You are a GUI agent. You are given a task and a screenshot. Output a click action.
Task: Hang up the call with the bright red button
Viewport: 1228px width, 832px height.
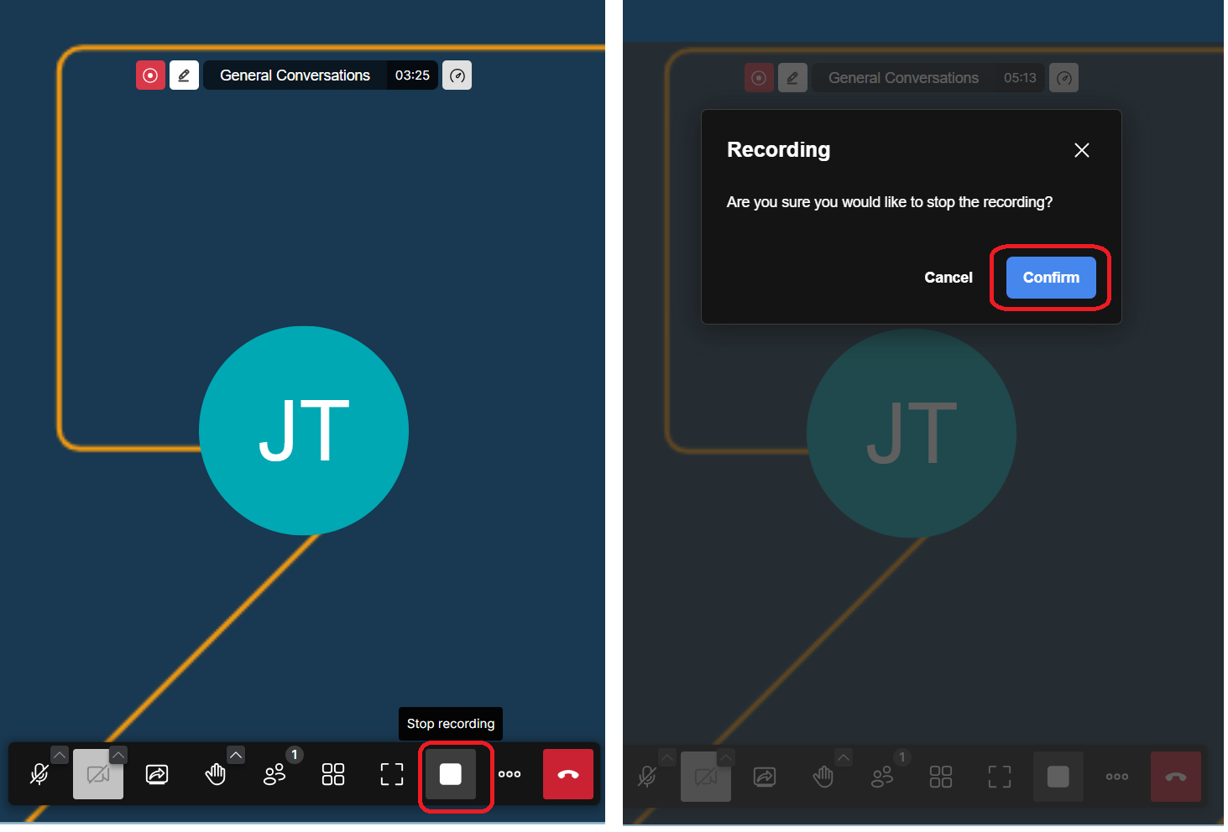pyautogui.click(x=568, y=774)
